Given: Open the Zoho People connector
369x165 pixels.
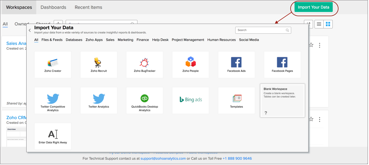Looking at the screenshot, I should click(190, 65).
